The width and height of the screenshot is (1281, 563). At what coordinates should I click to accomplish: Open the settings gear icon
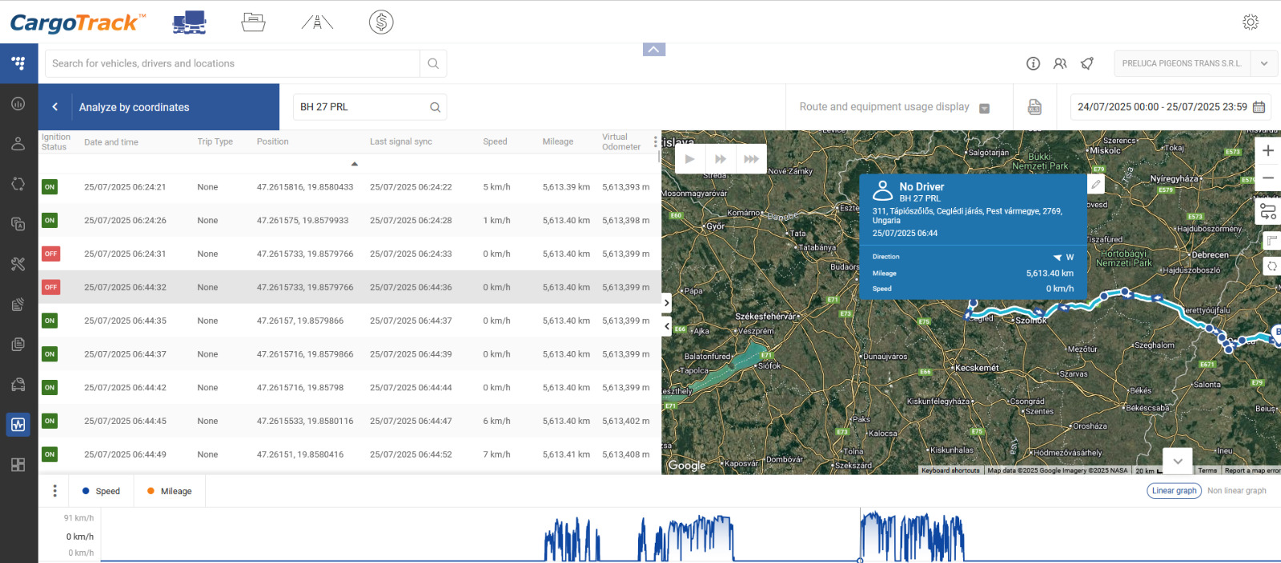1250,22
